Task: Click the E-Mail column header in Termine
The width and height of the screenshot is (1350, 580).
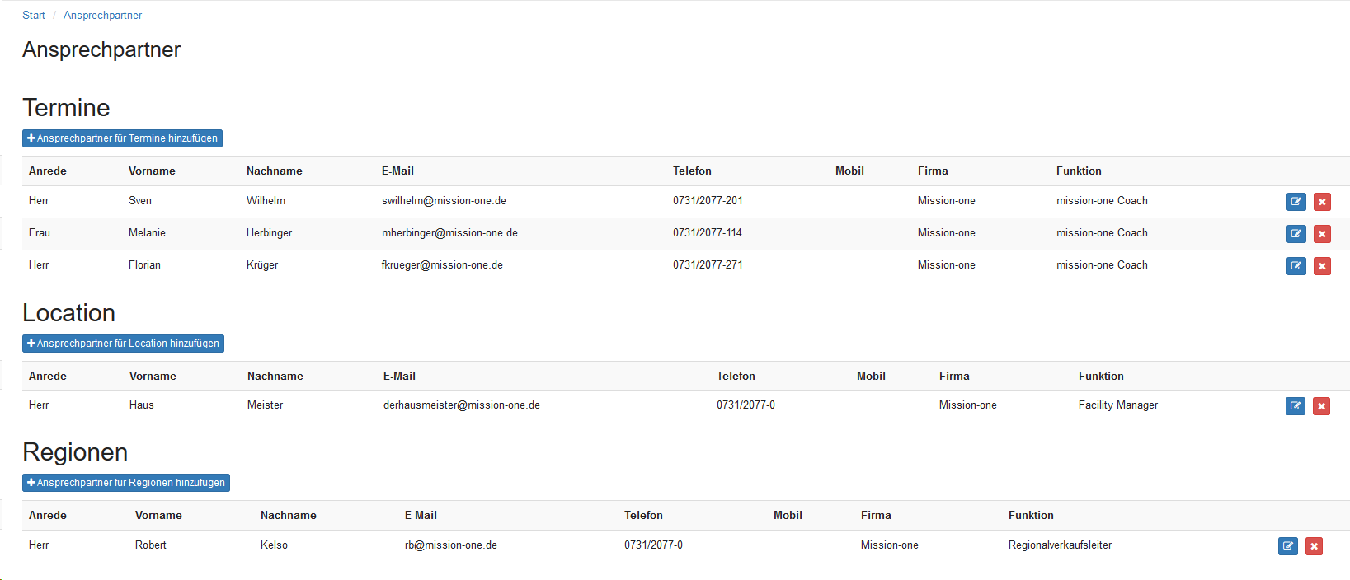Action: [x=397, y=171]
